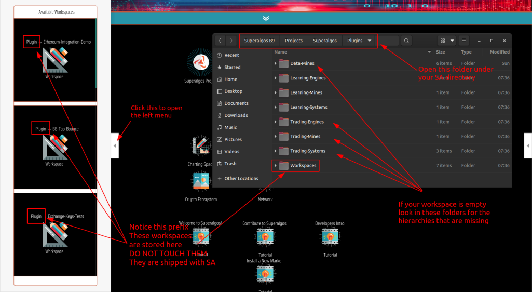Open the Charting Space icon
Image resolution: width=532 pixels, height=292 pixels.
click(x=201, y=147)
